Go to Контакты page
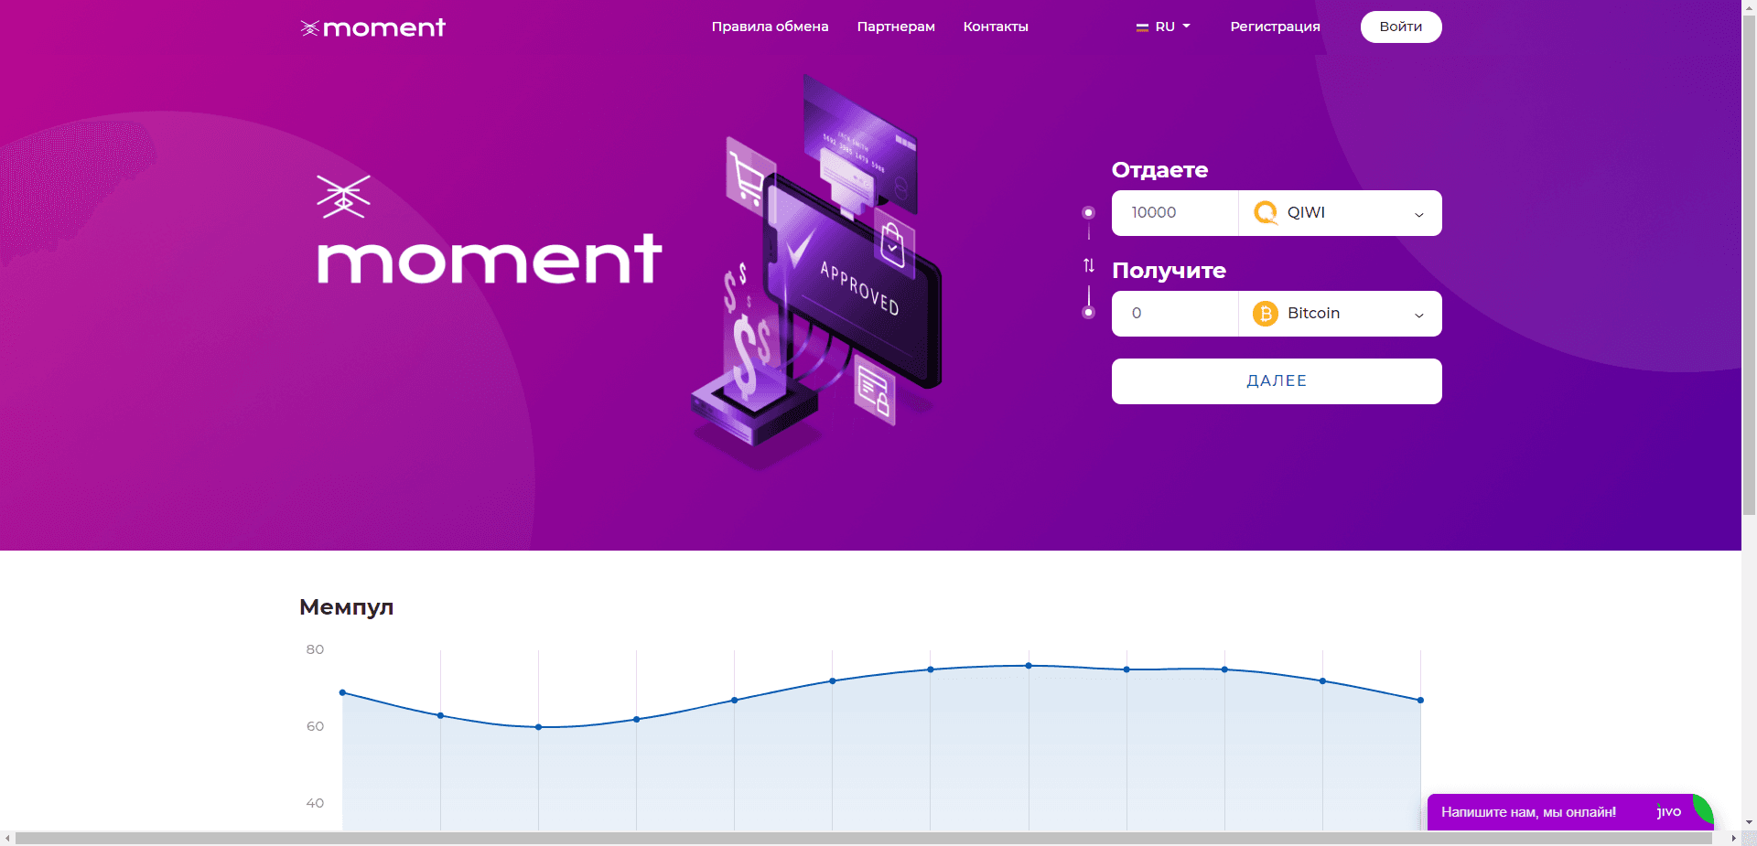Screen dimensions: 1757x846 click(996, 27)
